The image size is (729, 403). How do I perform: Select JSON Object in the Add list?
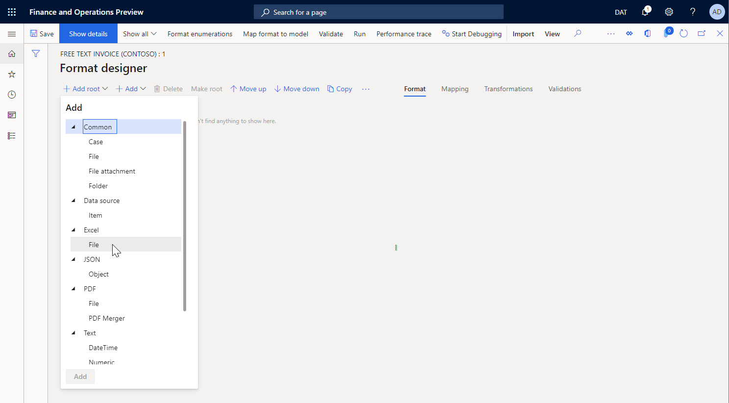click(98, 274)
